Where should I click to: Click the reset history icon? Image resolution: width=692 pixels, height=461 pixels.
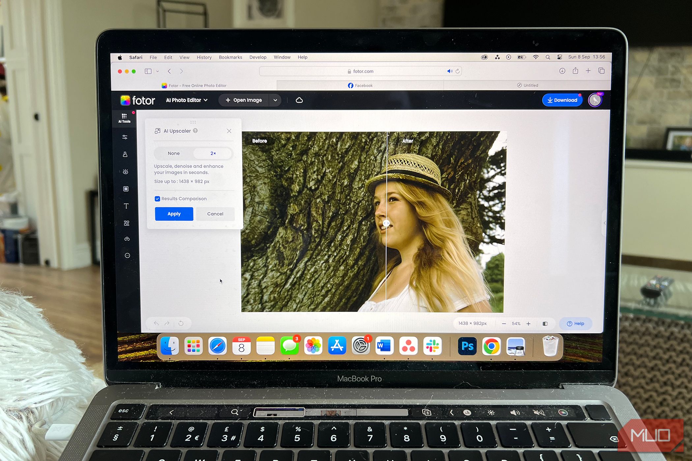pyautogui.click(x=181, y=323)
